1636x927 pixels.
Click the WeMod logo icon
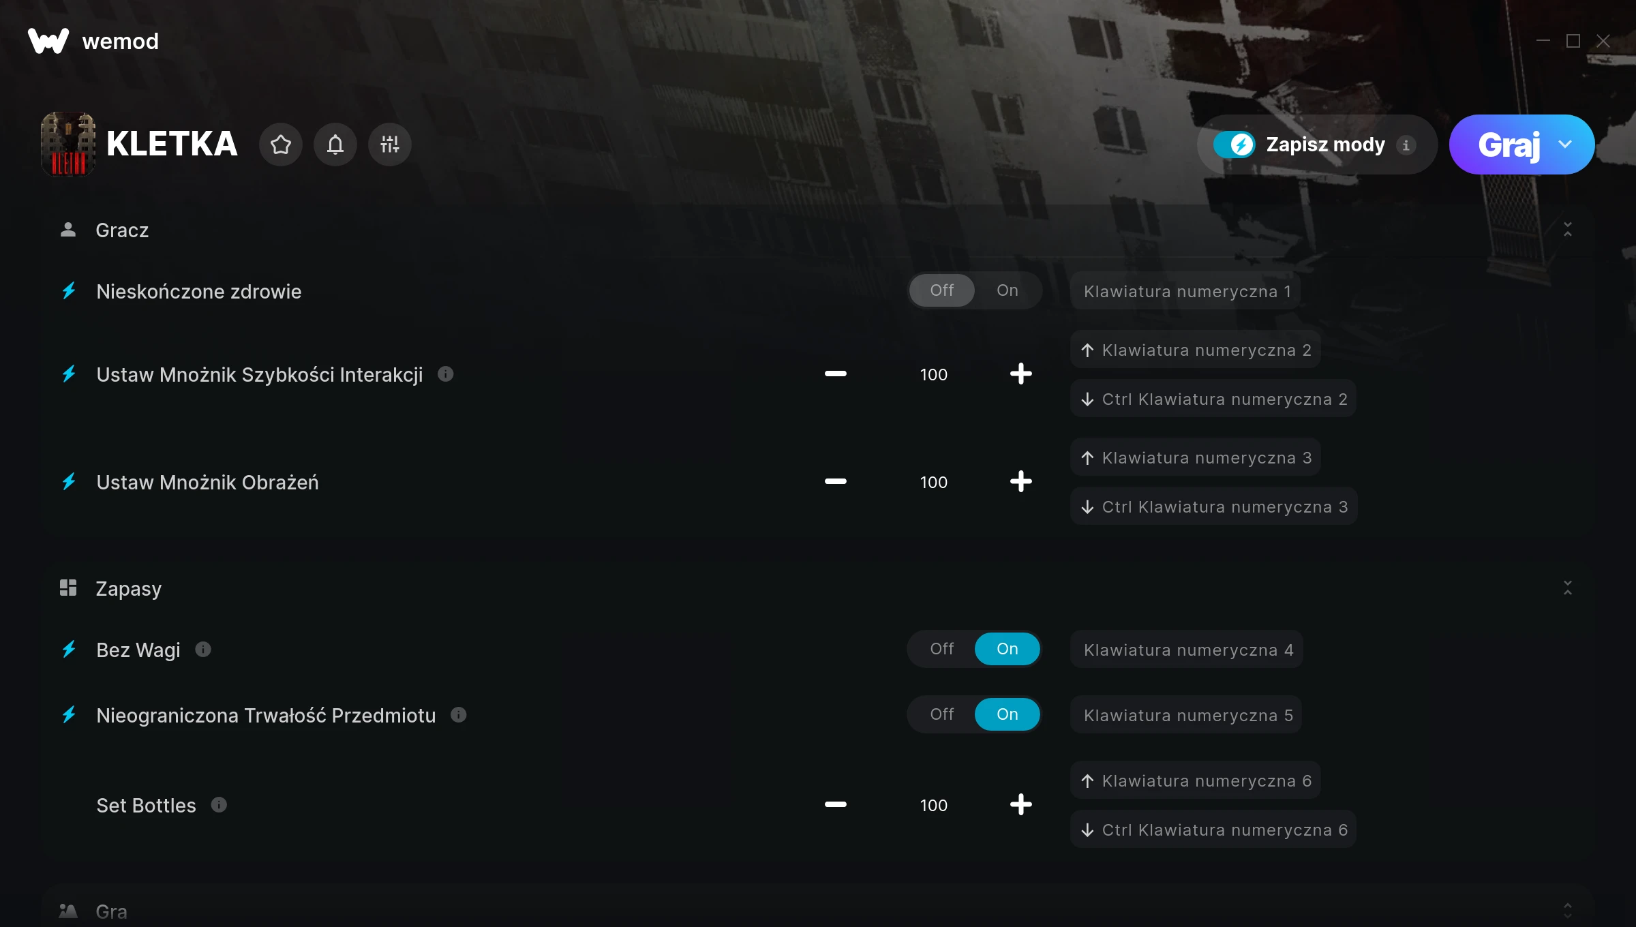tap(48, 41)
